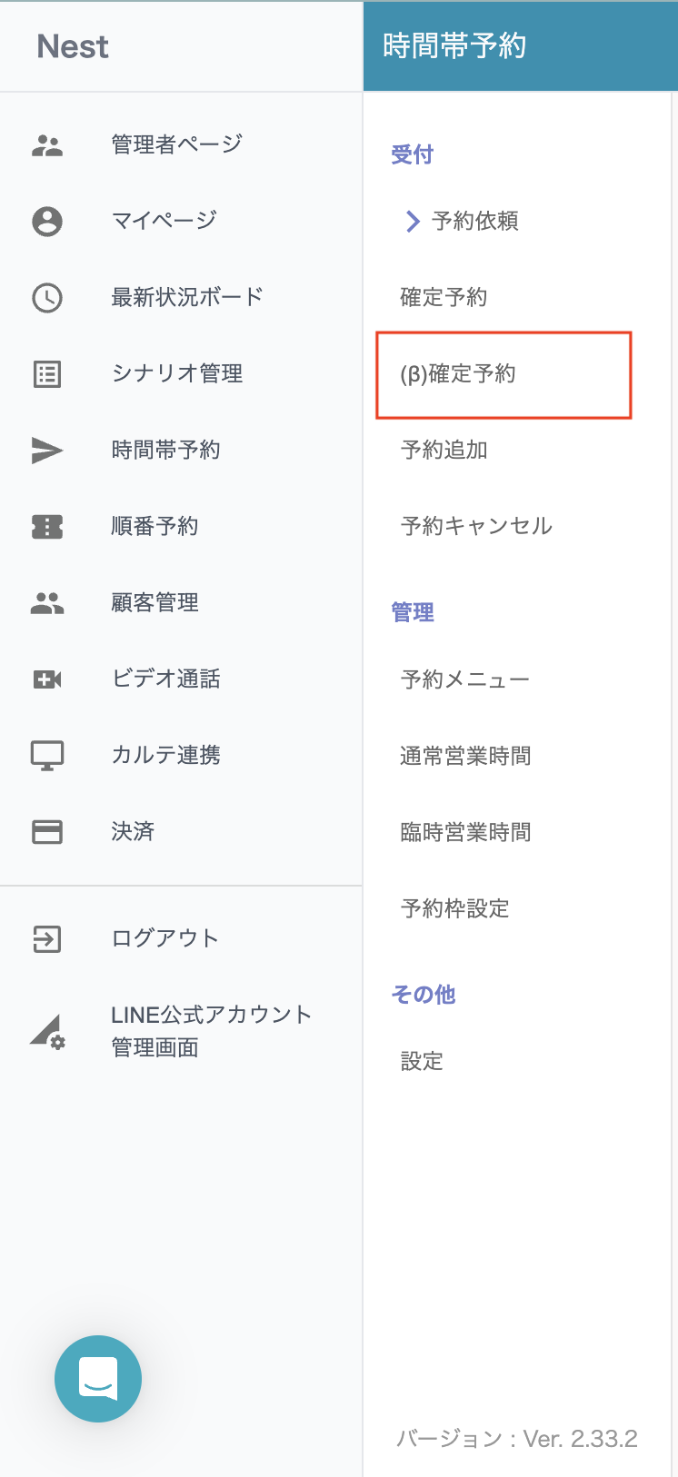Screen dimensions: 678x1477
Task: Click the ticket icon for 順番予約
Action: (x=47, y=527)
